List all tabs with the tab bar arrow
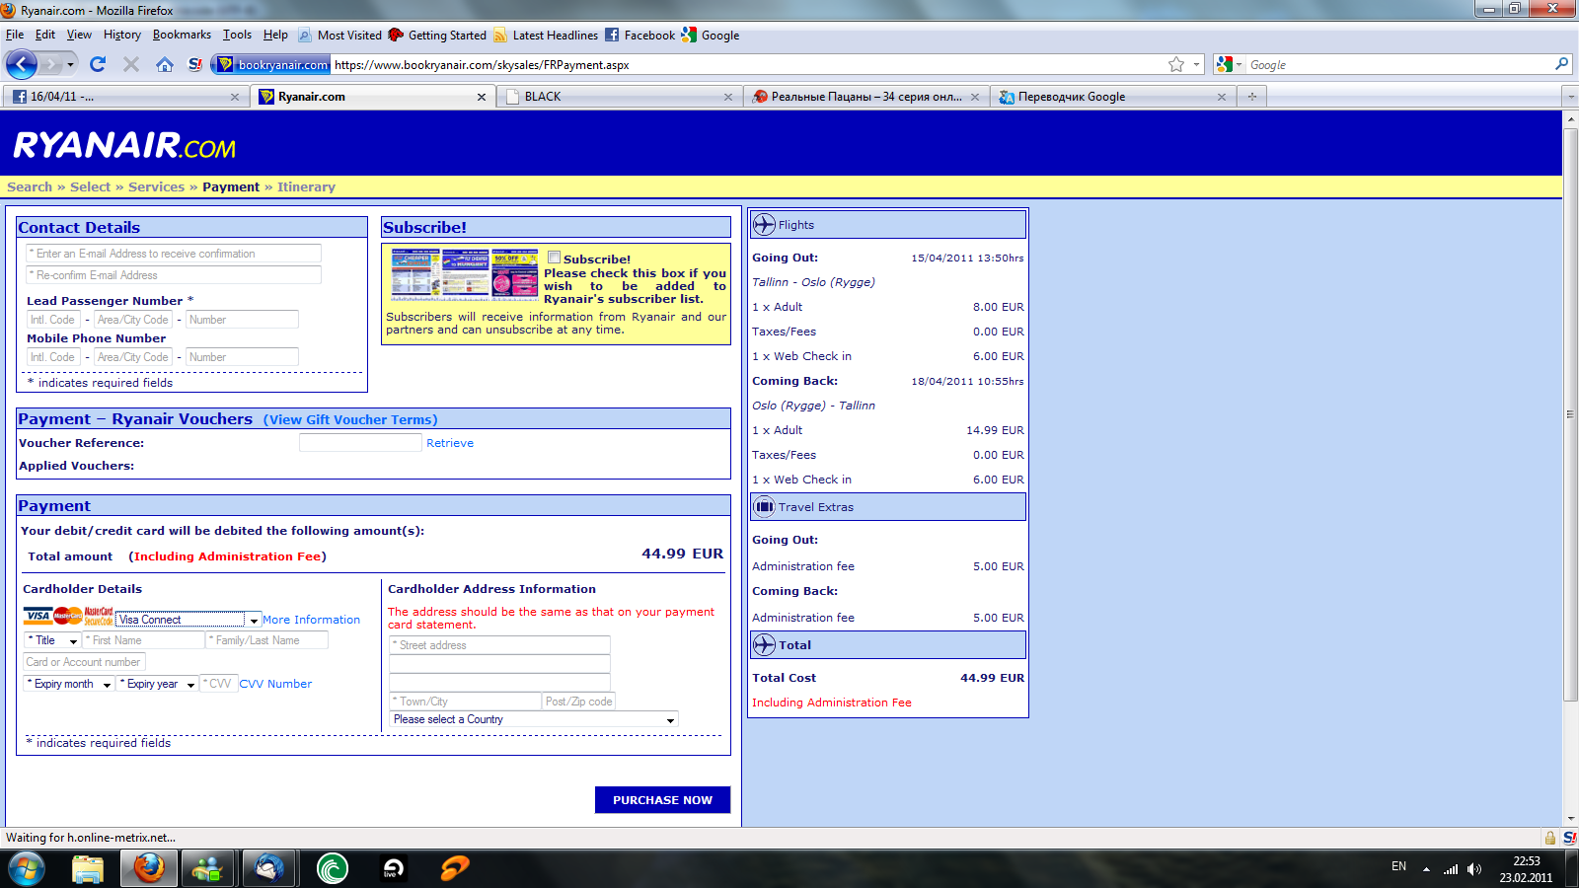Screen dimensions: 1579x888 point(1570,97)
